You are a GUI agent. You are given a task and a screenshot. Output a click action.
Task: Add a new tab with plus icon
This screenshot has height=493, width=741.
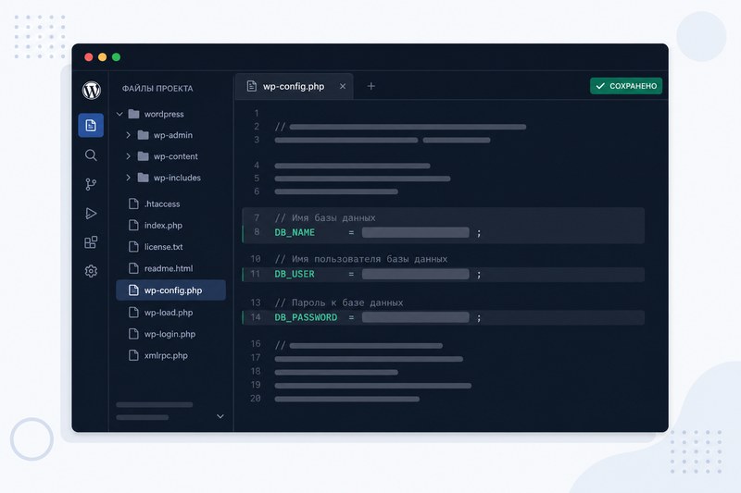(x=371, y=86)
